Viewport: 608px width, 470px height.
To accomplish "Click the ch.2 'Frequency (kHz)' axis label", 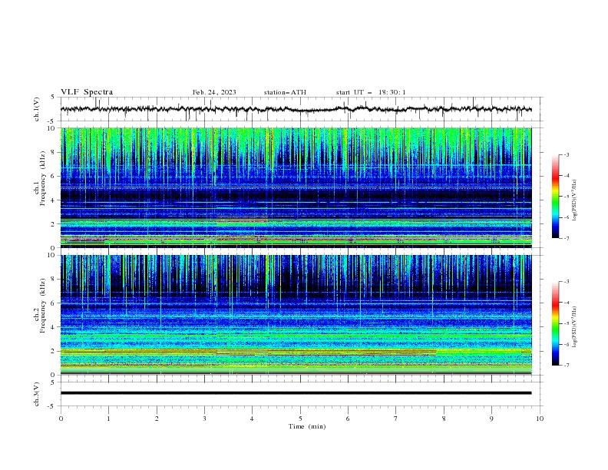I will pos(43,306).
